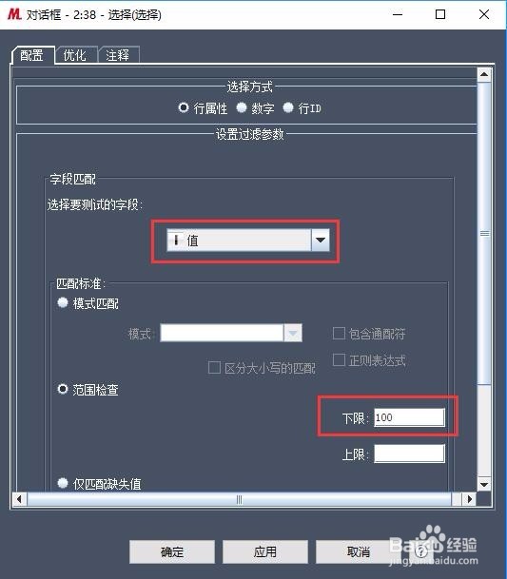The width and height of the screenshot is (507, 579).
Task: Select the 数字 selection mode radio button
Action: pyautogui.click(x=242, y=107)
